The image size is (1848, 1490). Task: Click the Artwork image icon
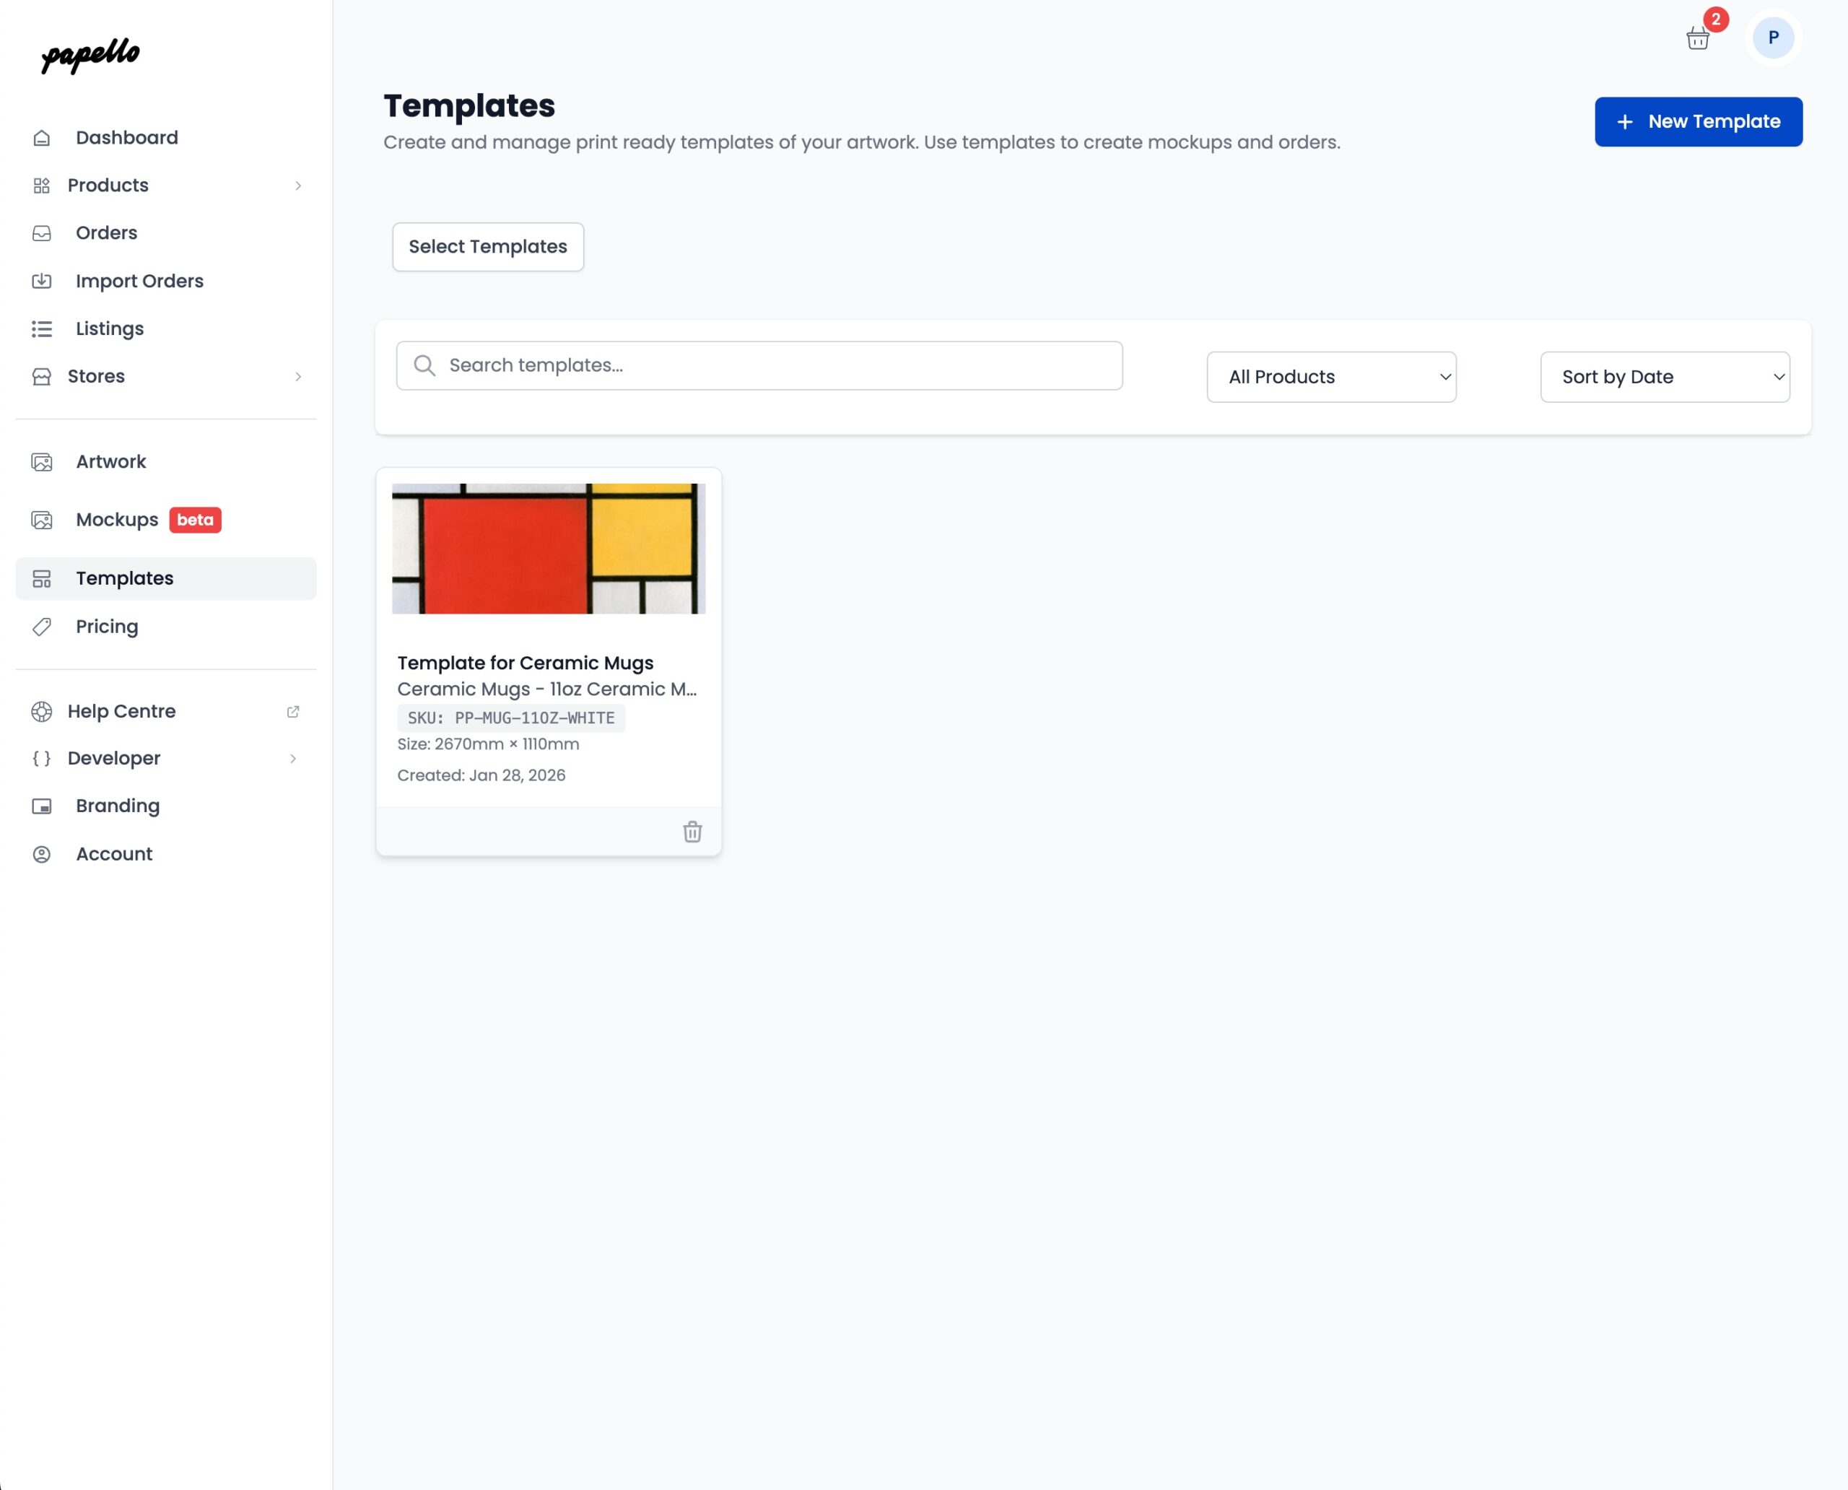(x=41, y=462)
